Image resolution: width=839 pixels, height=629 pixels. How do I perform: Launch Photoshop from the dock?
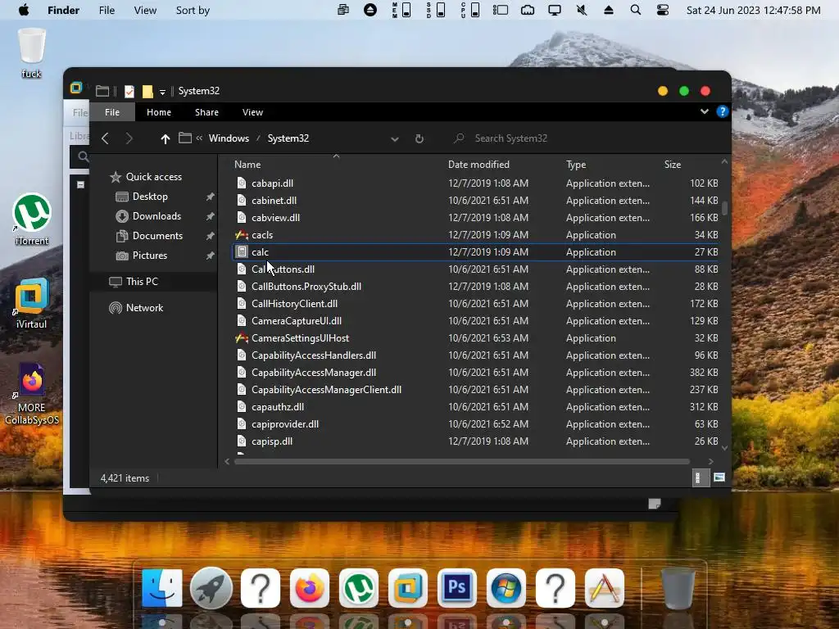(457, 588)
